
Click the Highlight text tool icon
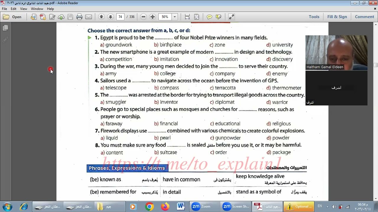coord(219,17)
